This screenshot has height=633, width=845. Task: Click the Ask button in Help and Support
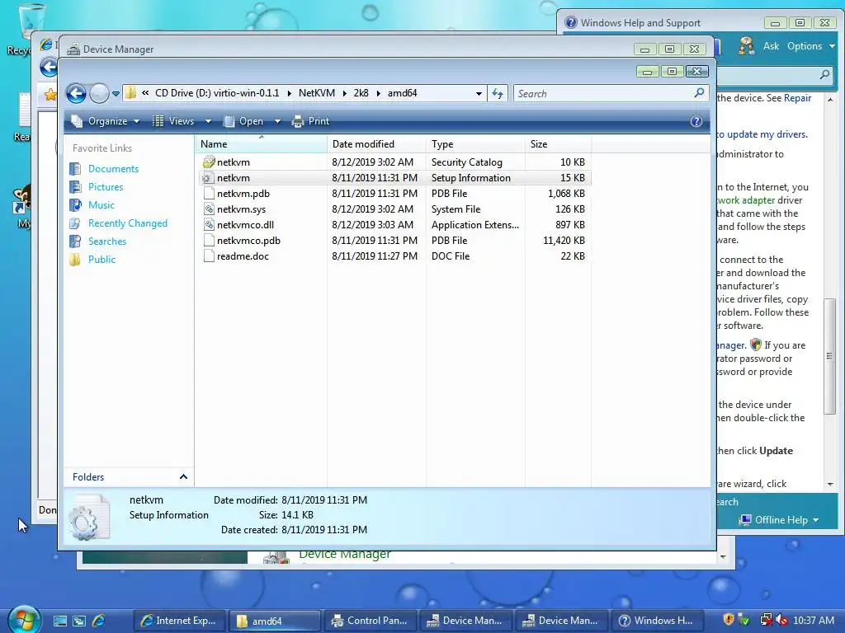(x=771, y=46)
